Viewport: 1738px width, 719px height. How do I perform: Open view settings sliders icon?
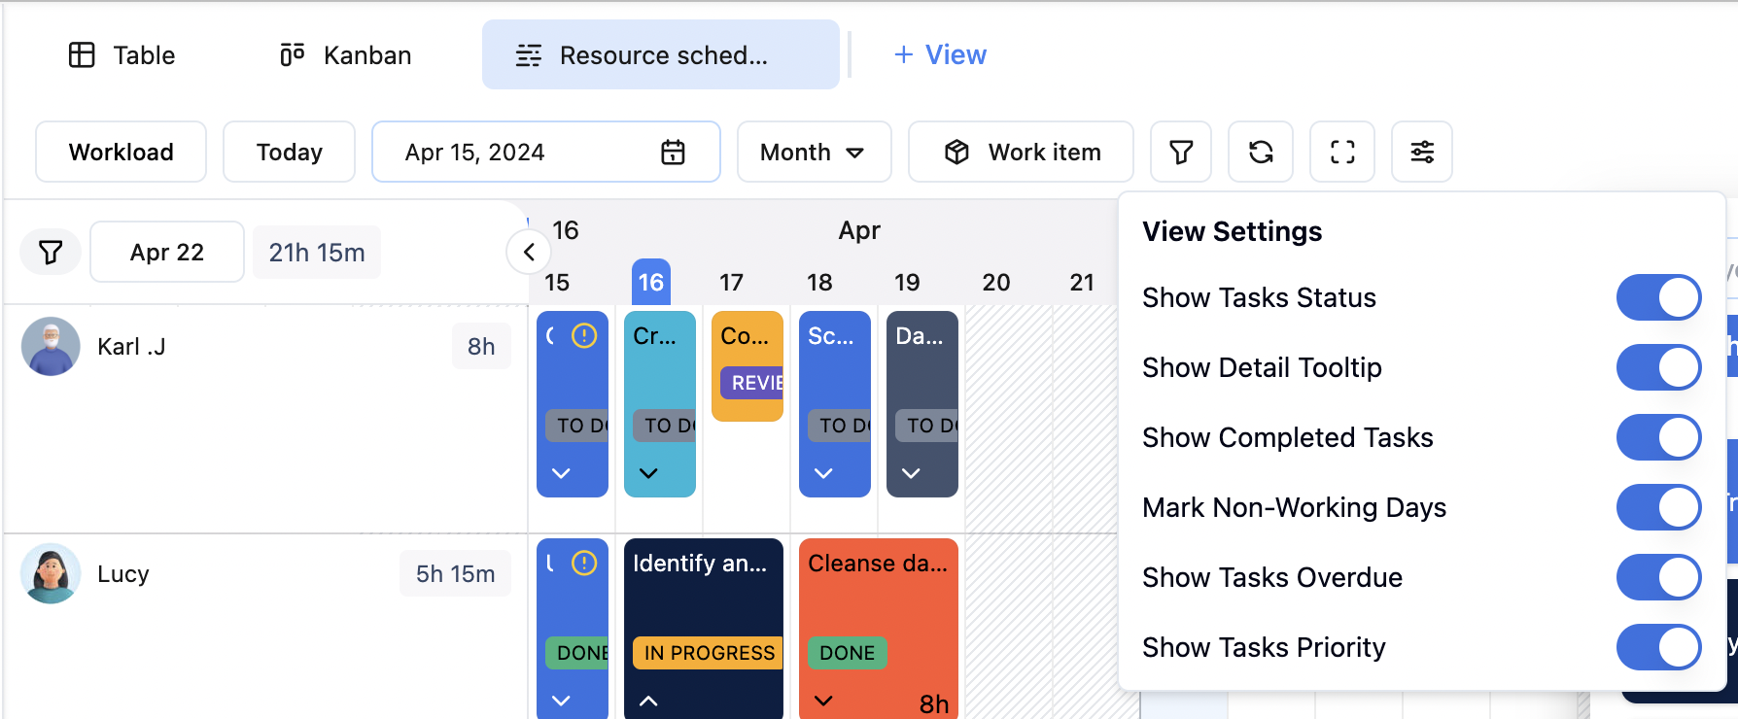1421,152
